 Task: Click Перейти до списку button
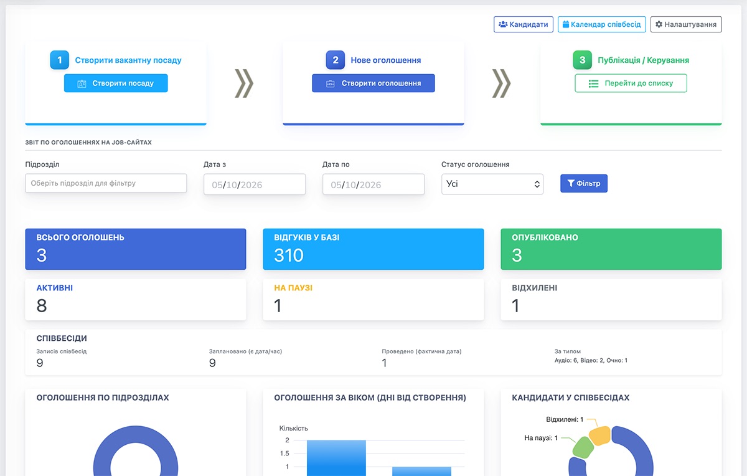click(631, 83)
